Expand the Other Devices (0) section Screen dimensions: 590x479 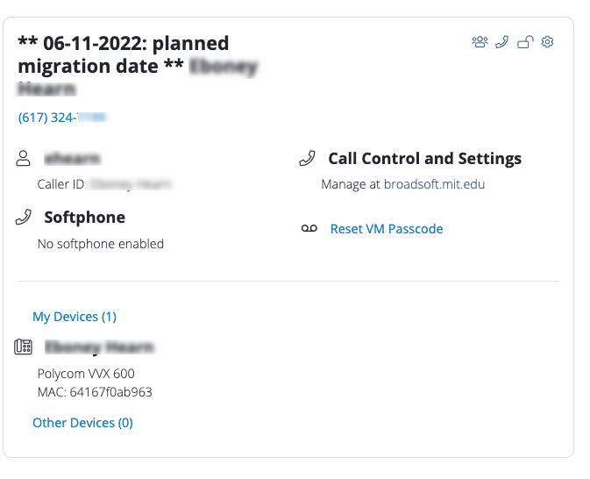point(82,423)
